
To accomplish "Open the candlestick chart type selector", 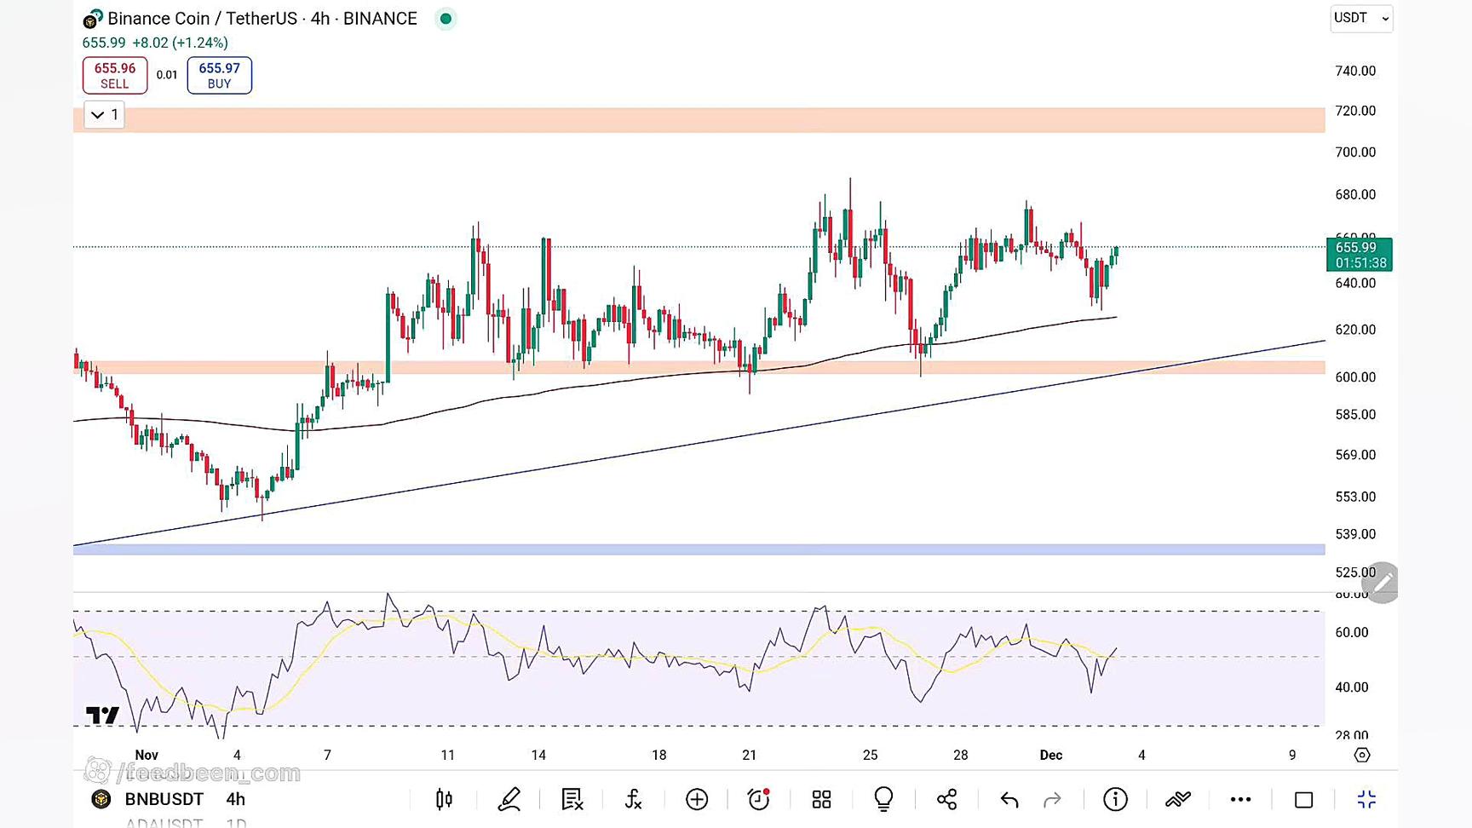I will [x=444, y=799].
